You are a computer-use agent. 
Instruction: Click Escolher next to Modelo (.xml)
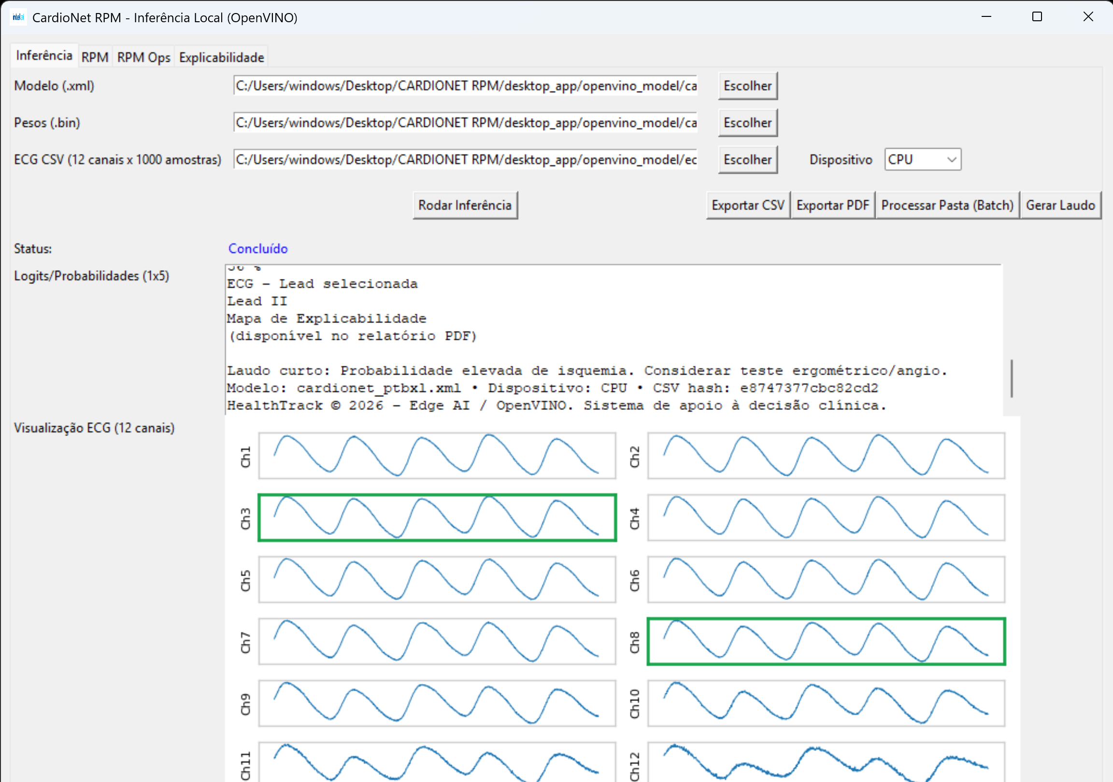point(747,86)
